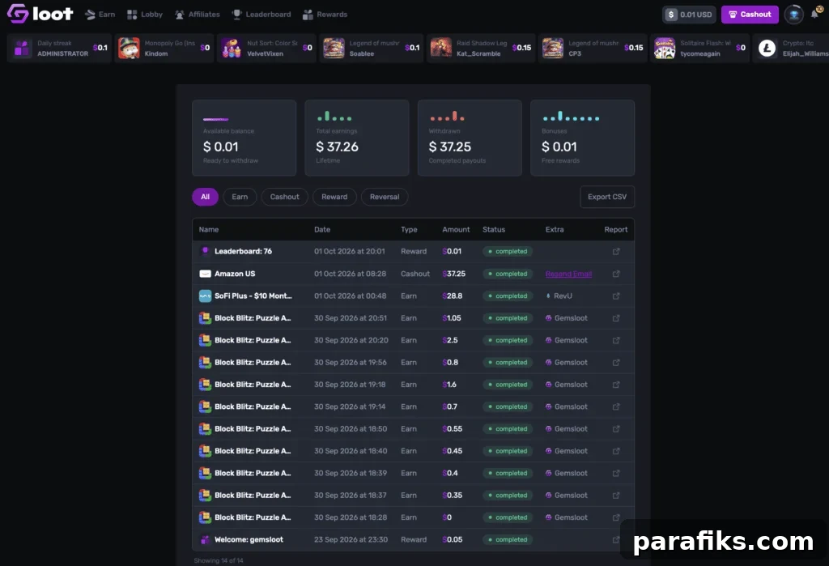The image size is (829, 566).
Task: Open report for the 30 Sep 19:14 row
Action: (616, 406)
